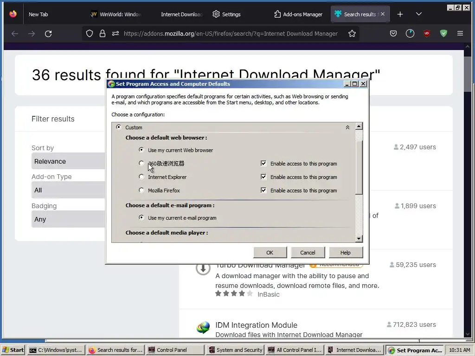The width and height of the screenshot is (475, 356).
Task: Open site permissions icon in the address bar
Action: point(116,33)
